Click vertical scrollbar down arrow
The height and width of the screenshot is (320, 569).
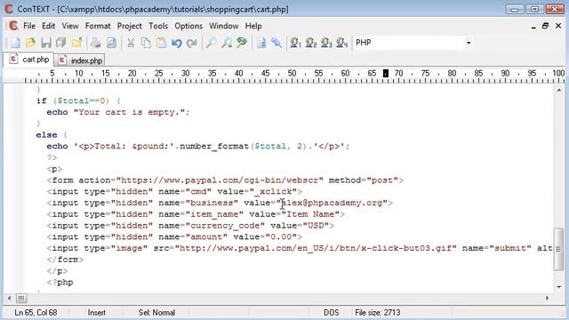[x=559, y=287]
